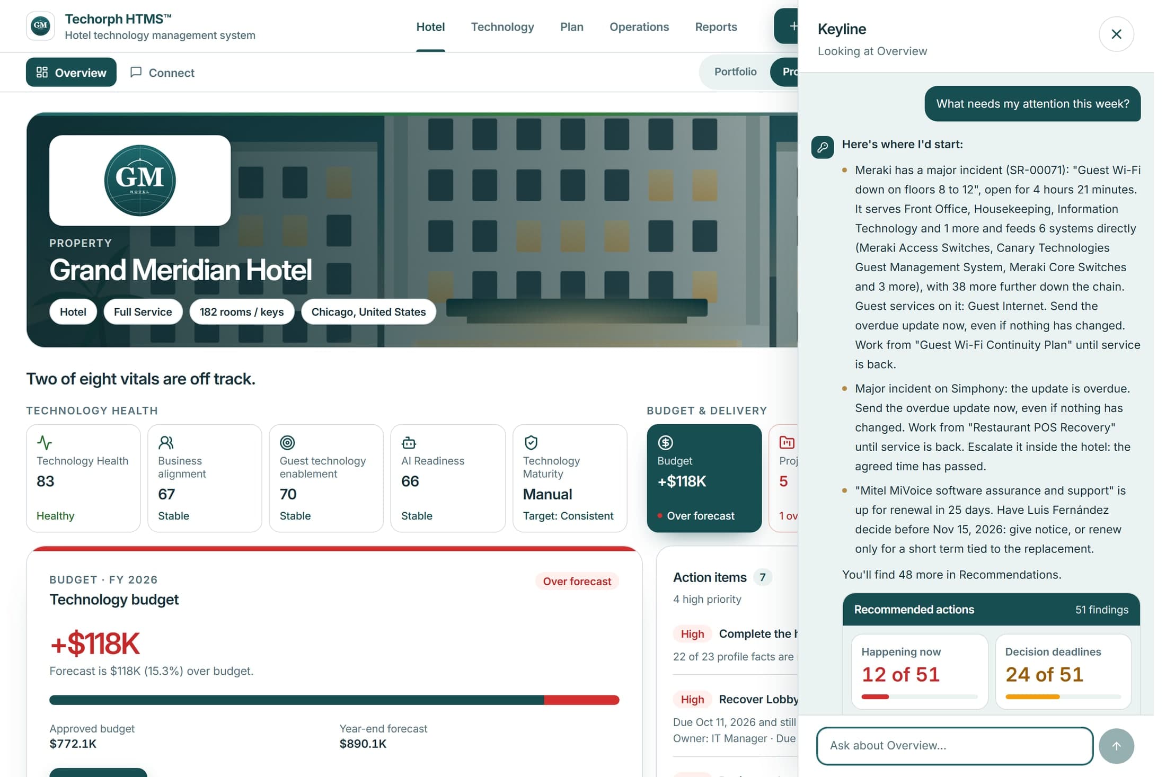Open the Technology tab

[x=502, y=27]
